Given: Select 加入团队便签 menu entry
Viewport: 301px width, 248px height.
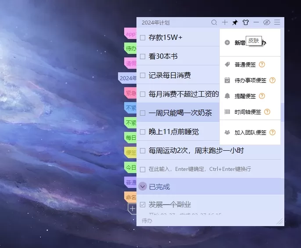Looking at the screenshot, I should coord(250,132).
